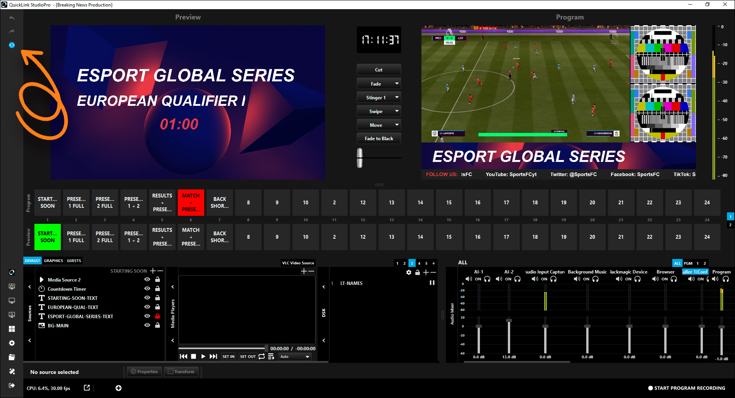Stop media player playback

pyautogui.click(x=194, y=356)
